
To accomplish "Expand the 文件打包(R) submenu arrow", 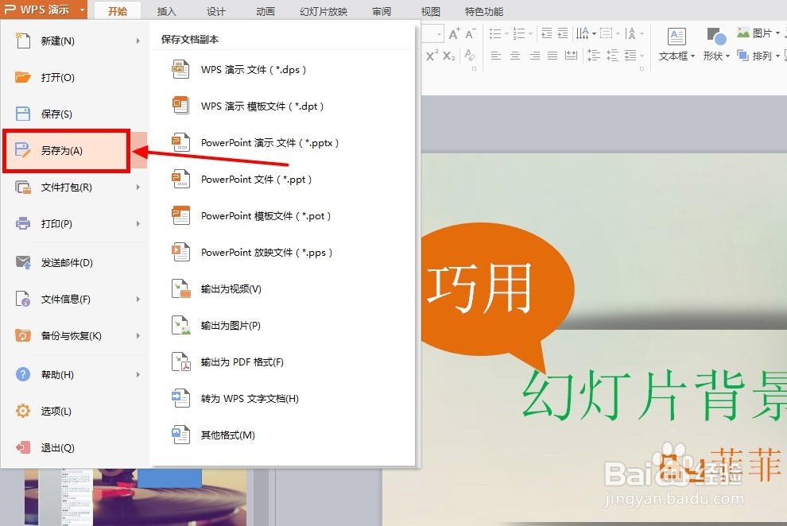I will point(138,187).
